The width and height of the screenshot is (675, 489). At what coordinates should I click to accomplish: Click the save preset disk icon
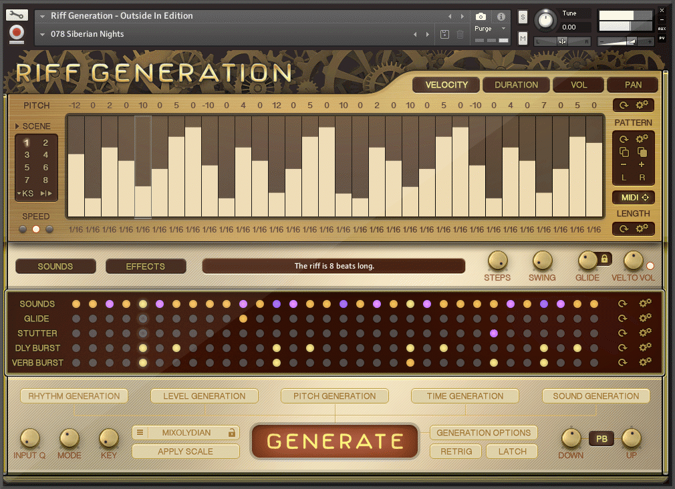click(444, 34)
